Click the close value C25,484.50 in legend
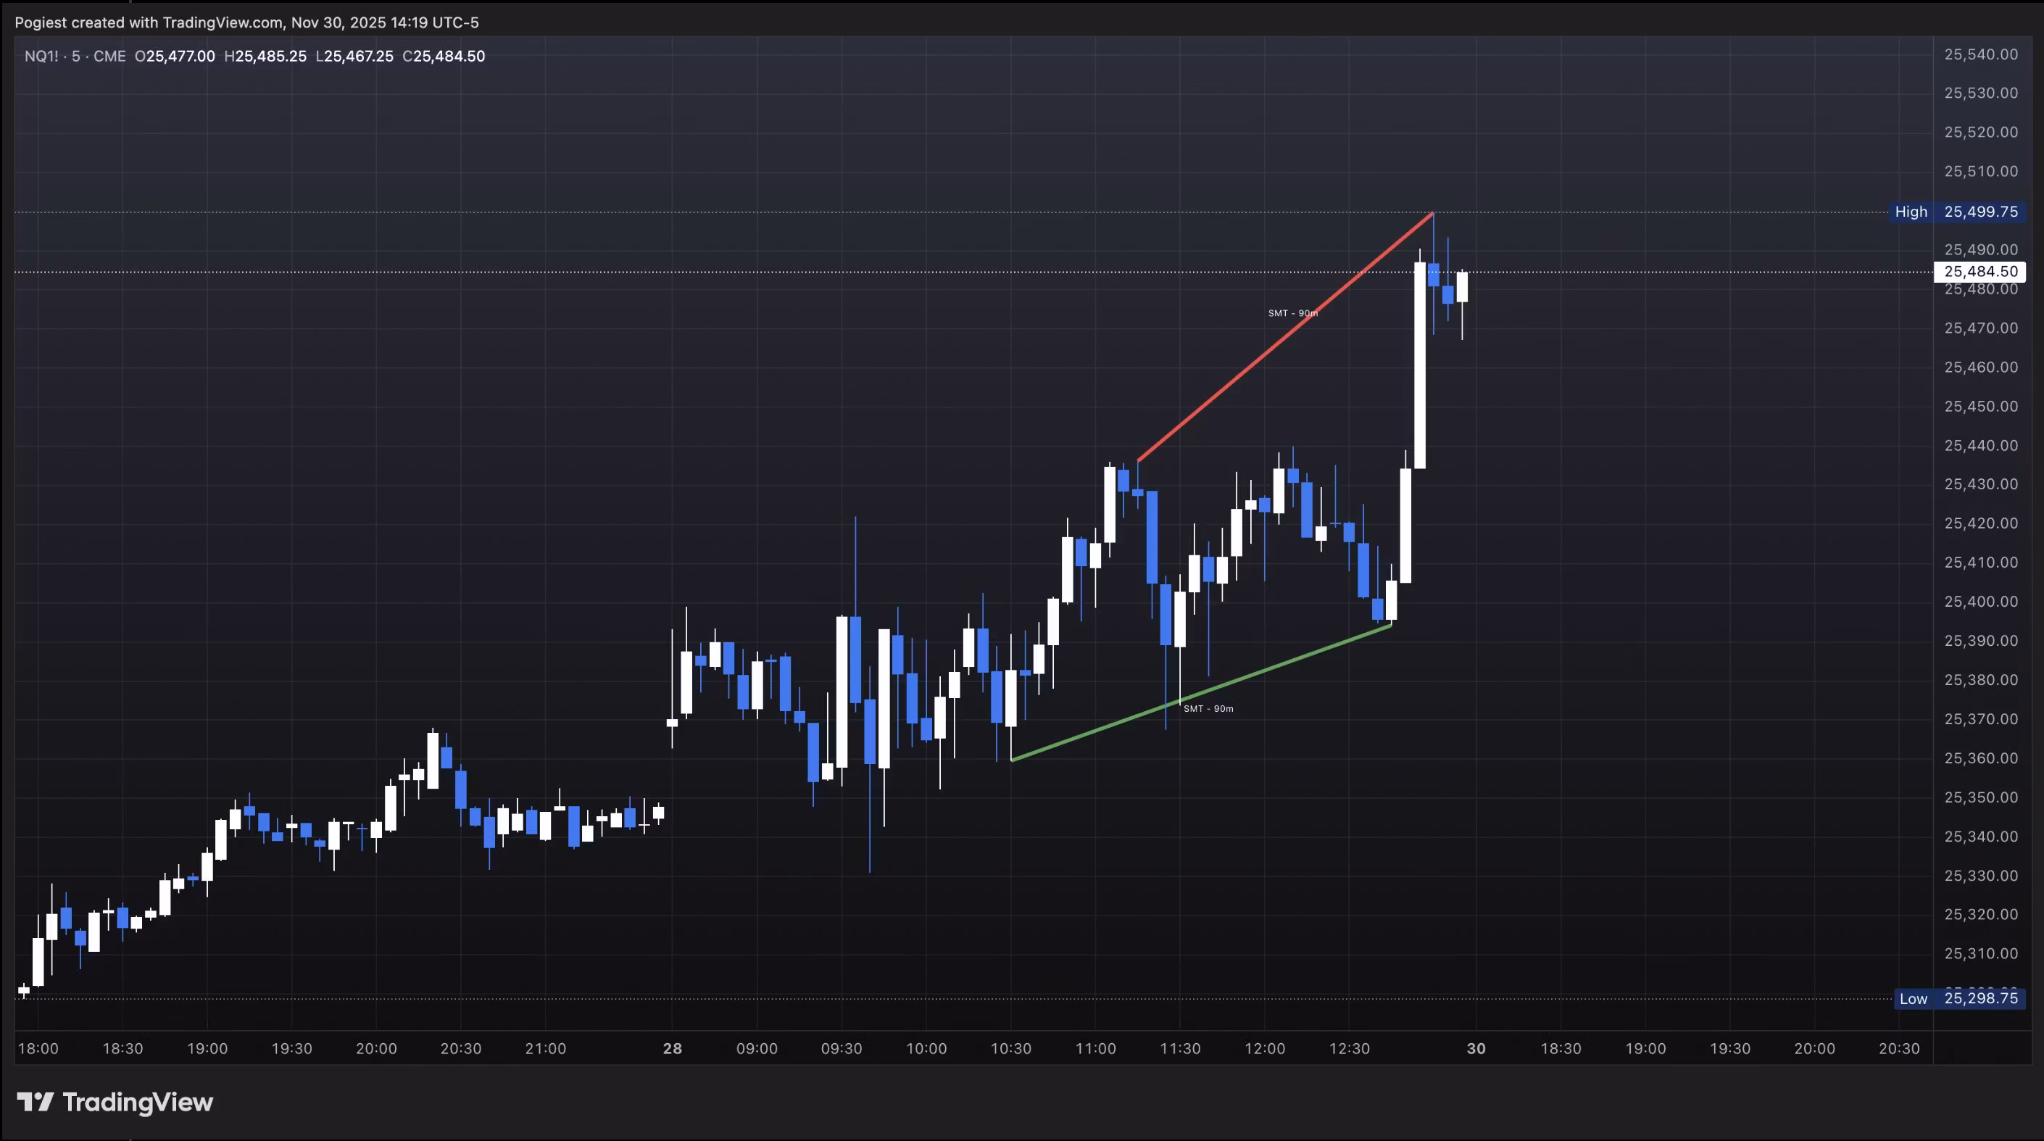The image size is (2044, 1141). point(444,57)
